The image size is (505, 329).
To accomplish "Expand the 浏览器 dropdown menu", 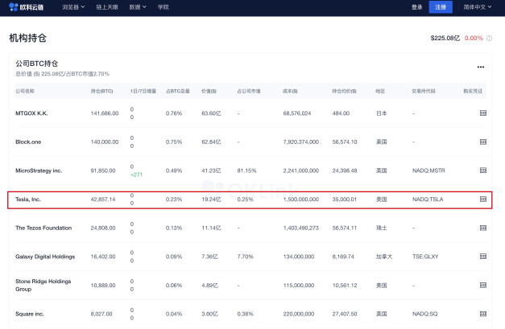I will point(73,6).
